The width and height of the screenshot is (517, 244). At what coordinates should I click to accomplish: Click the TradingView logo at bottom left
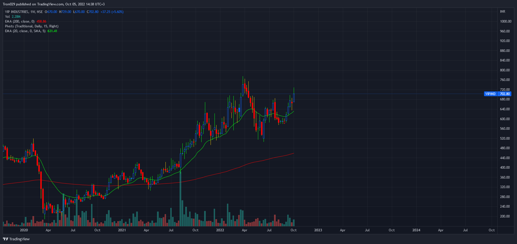[x=16, y=239]
